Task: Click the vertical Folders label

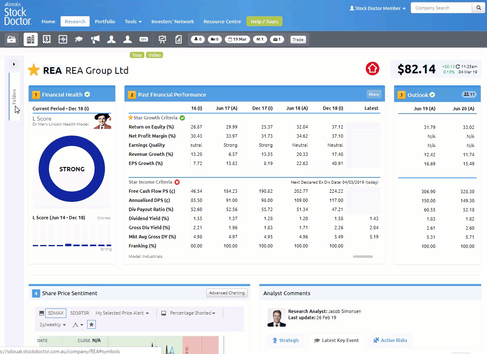Action: click(14, 97)
